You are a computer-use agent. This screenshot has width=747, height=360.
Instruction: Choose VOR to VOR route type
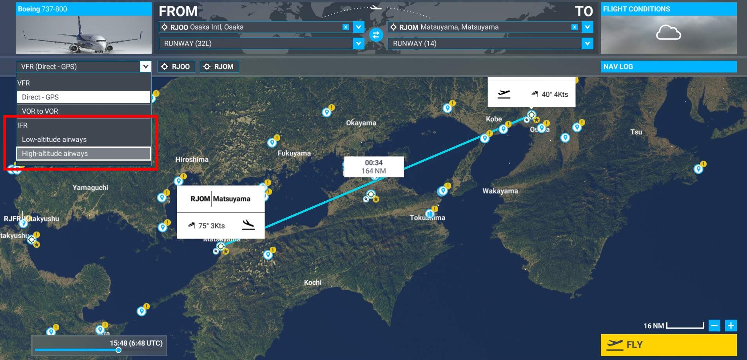(83, 111)
